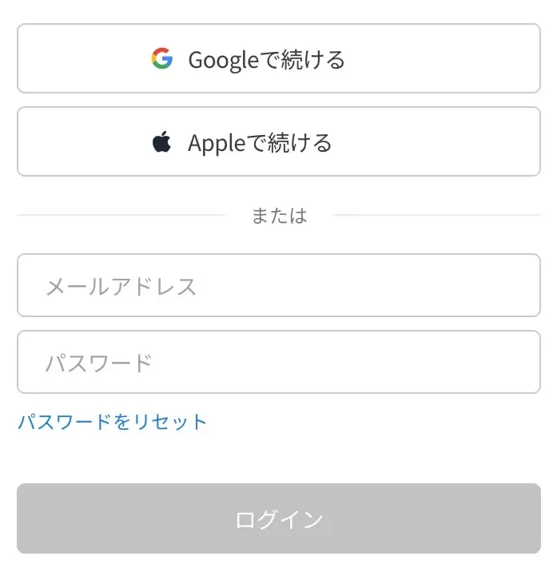Focus the パスワード input field
The image size is (553, 572).
(278, 362)
